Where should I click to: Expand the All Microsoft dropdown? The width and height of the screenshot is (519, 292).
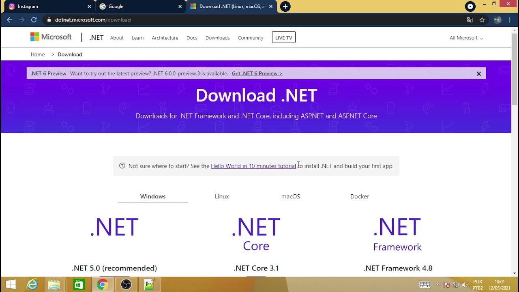coord(466,38)
